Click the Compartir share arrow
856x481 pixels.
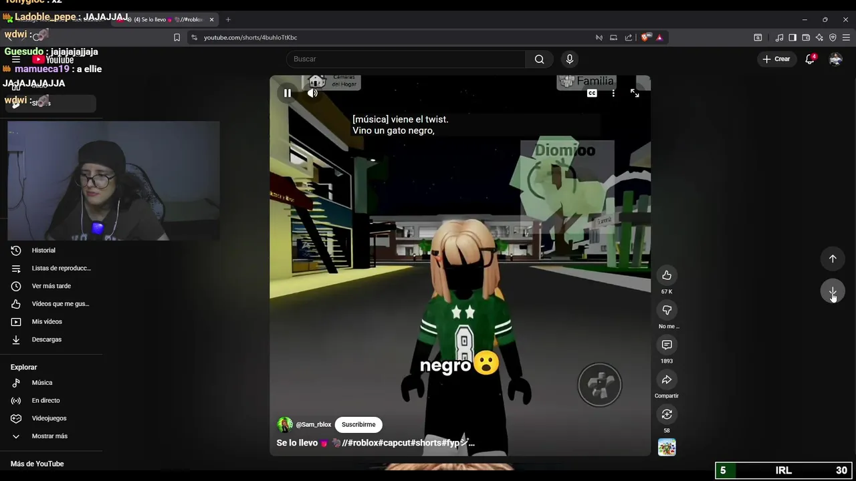(x=667, y=379)
